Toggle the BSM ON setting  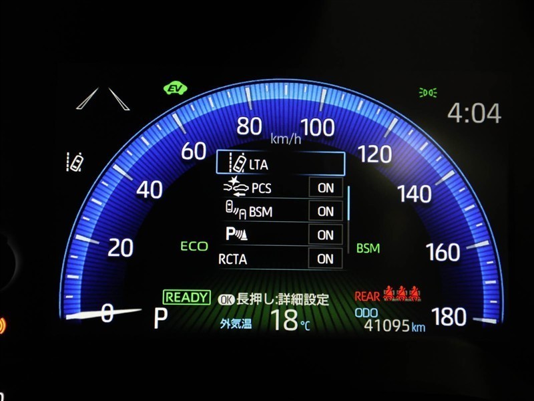326,211
